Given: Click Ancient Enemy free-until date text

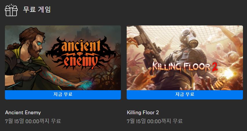Looking at the screenshot, I should [33, 121].
